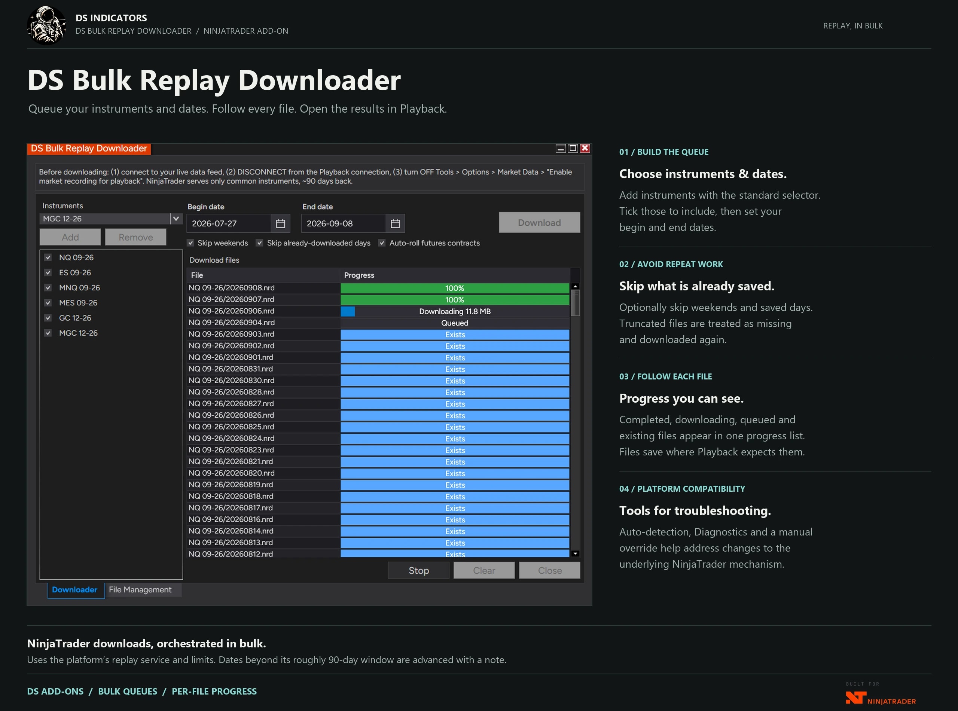Click the Downloading 11.8 MB progress bar
The width and height of the screenshot is (958, 711).
(455, 311)
